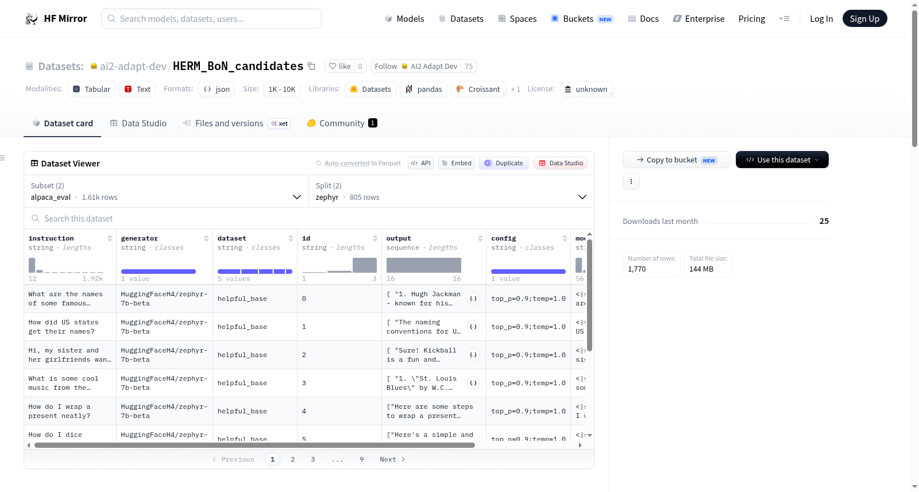The image size is (919, 492).
Task: Click the table horizontal scrollbar
Action: pos(254,445)
